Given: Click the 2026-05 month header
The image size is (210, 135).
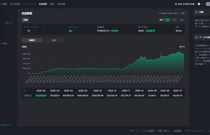Looking at the screenshot, I should point(41,91).
